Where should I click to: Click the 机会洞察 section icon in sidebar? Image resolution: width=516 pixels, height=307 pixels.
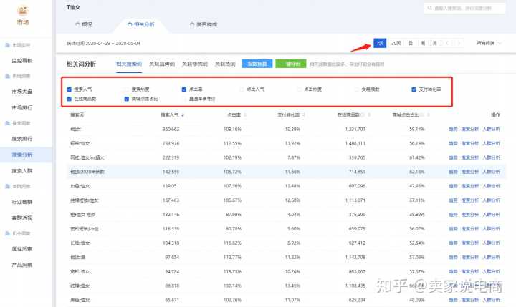point(8,233)
